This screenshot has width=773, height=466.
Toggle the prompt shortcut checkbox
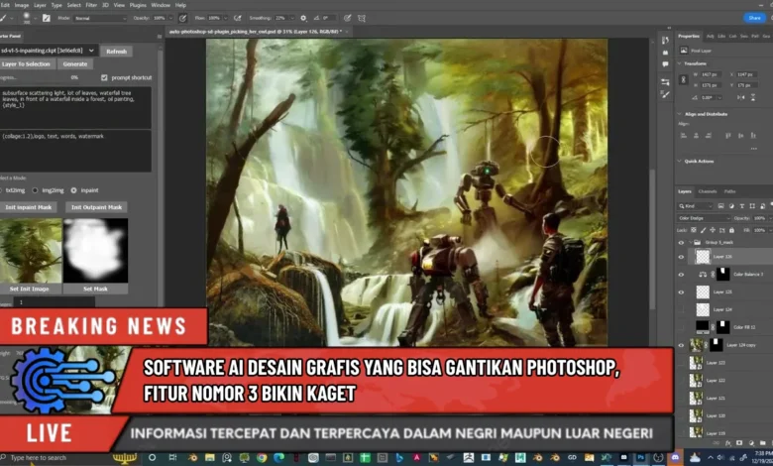click(104, 77)
